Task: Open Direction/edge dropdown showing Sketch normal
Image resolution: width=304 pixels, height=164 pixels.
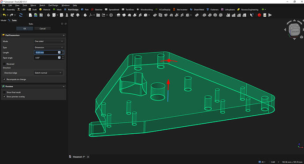Action: pyautogui.click(x=48, y=73)
